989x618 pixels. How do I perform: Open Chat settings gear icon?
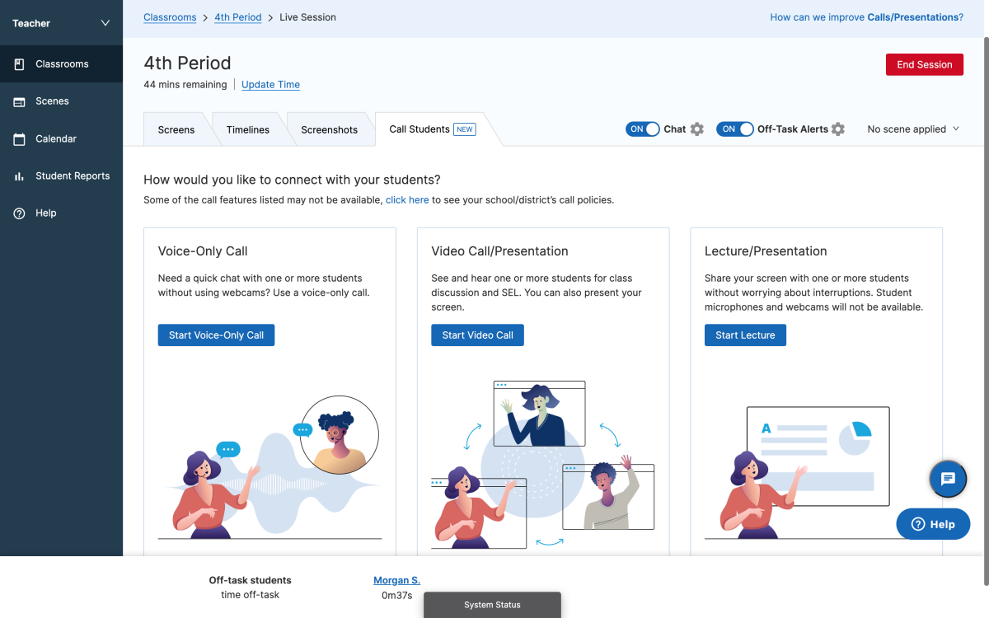697,129
